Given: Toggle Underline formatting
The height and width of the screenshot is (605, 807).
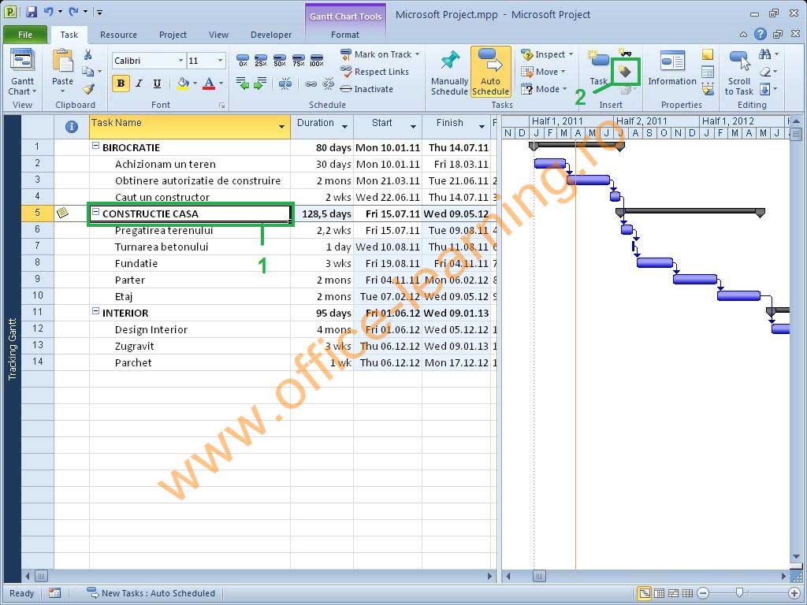Looking at the screenshot, I should tap(157, 83).
